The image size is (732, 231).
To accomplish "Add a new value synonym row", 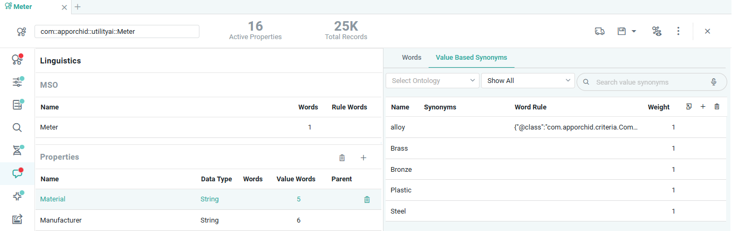I will point(703,107).
